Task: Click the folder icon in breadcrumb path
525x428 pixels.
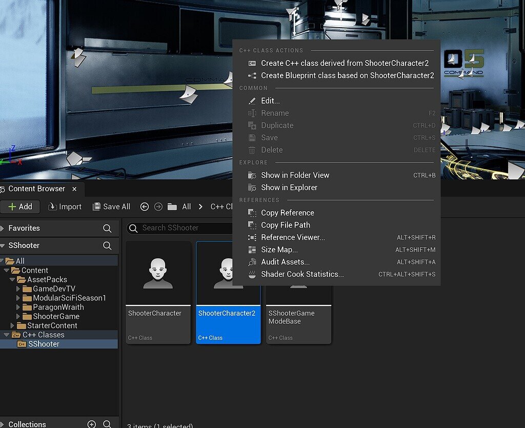Action: 172,207
